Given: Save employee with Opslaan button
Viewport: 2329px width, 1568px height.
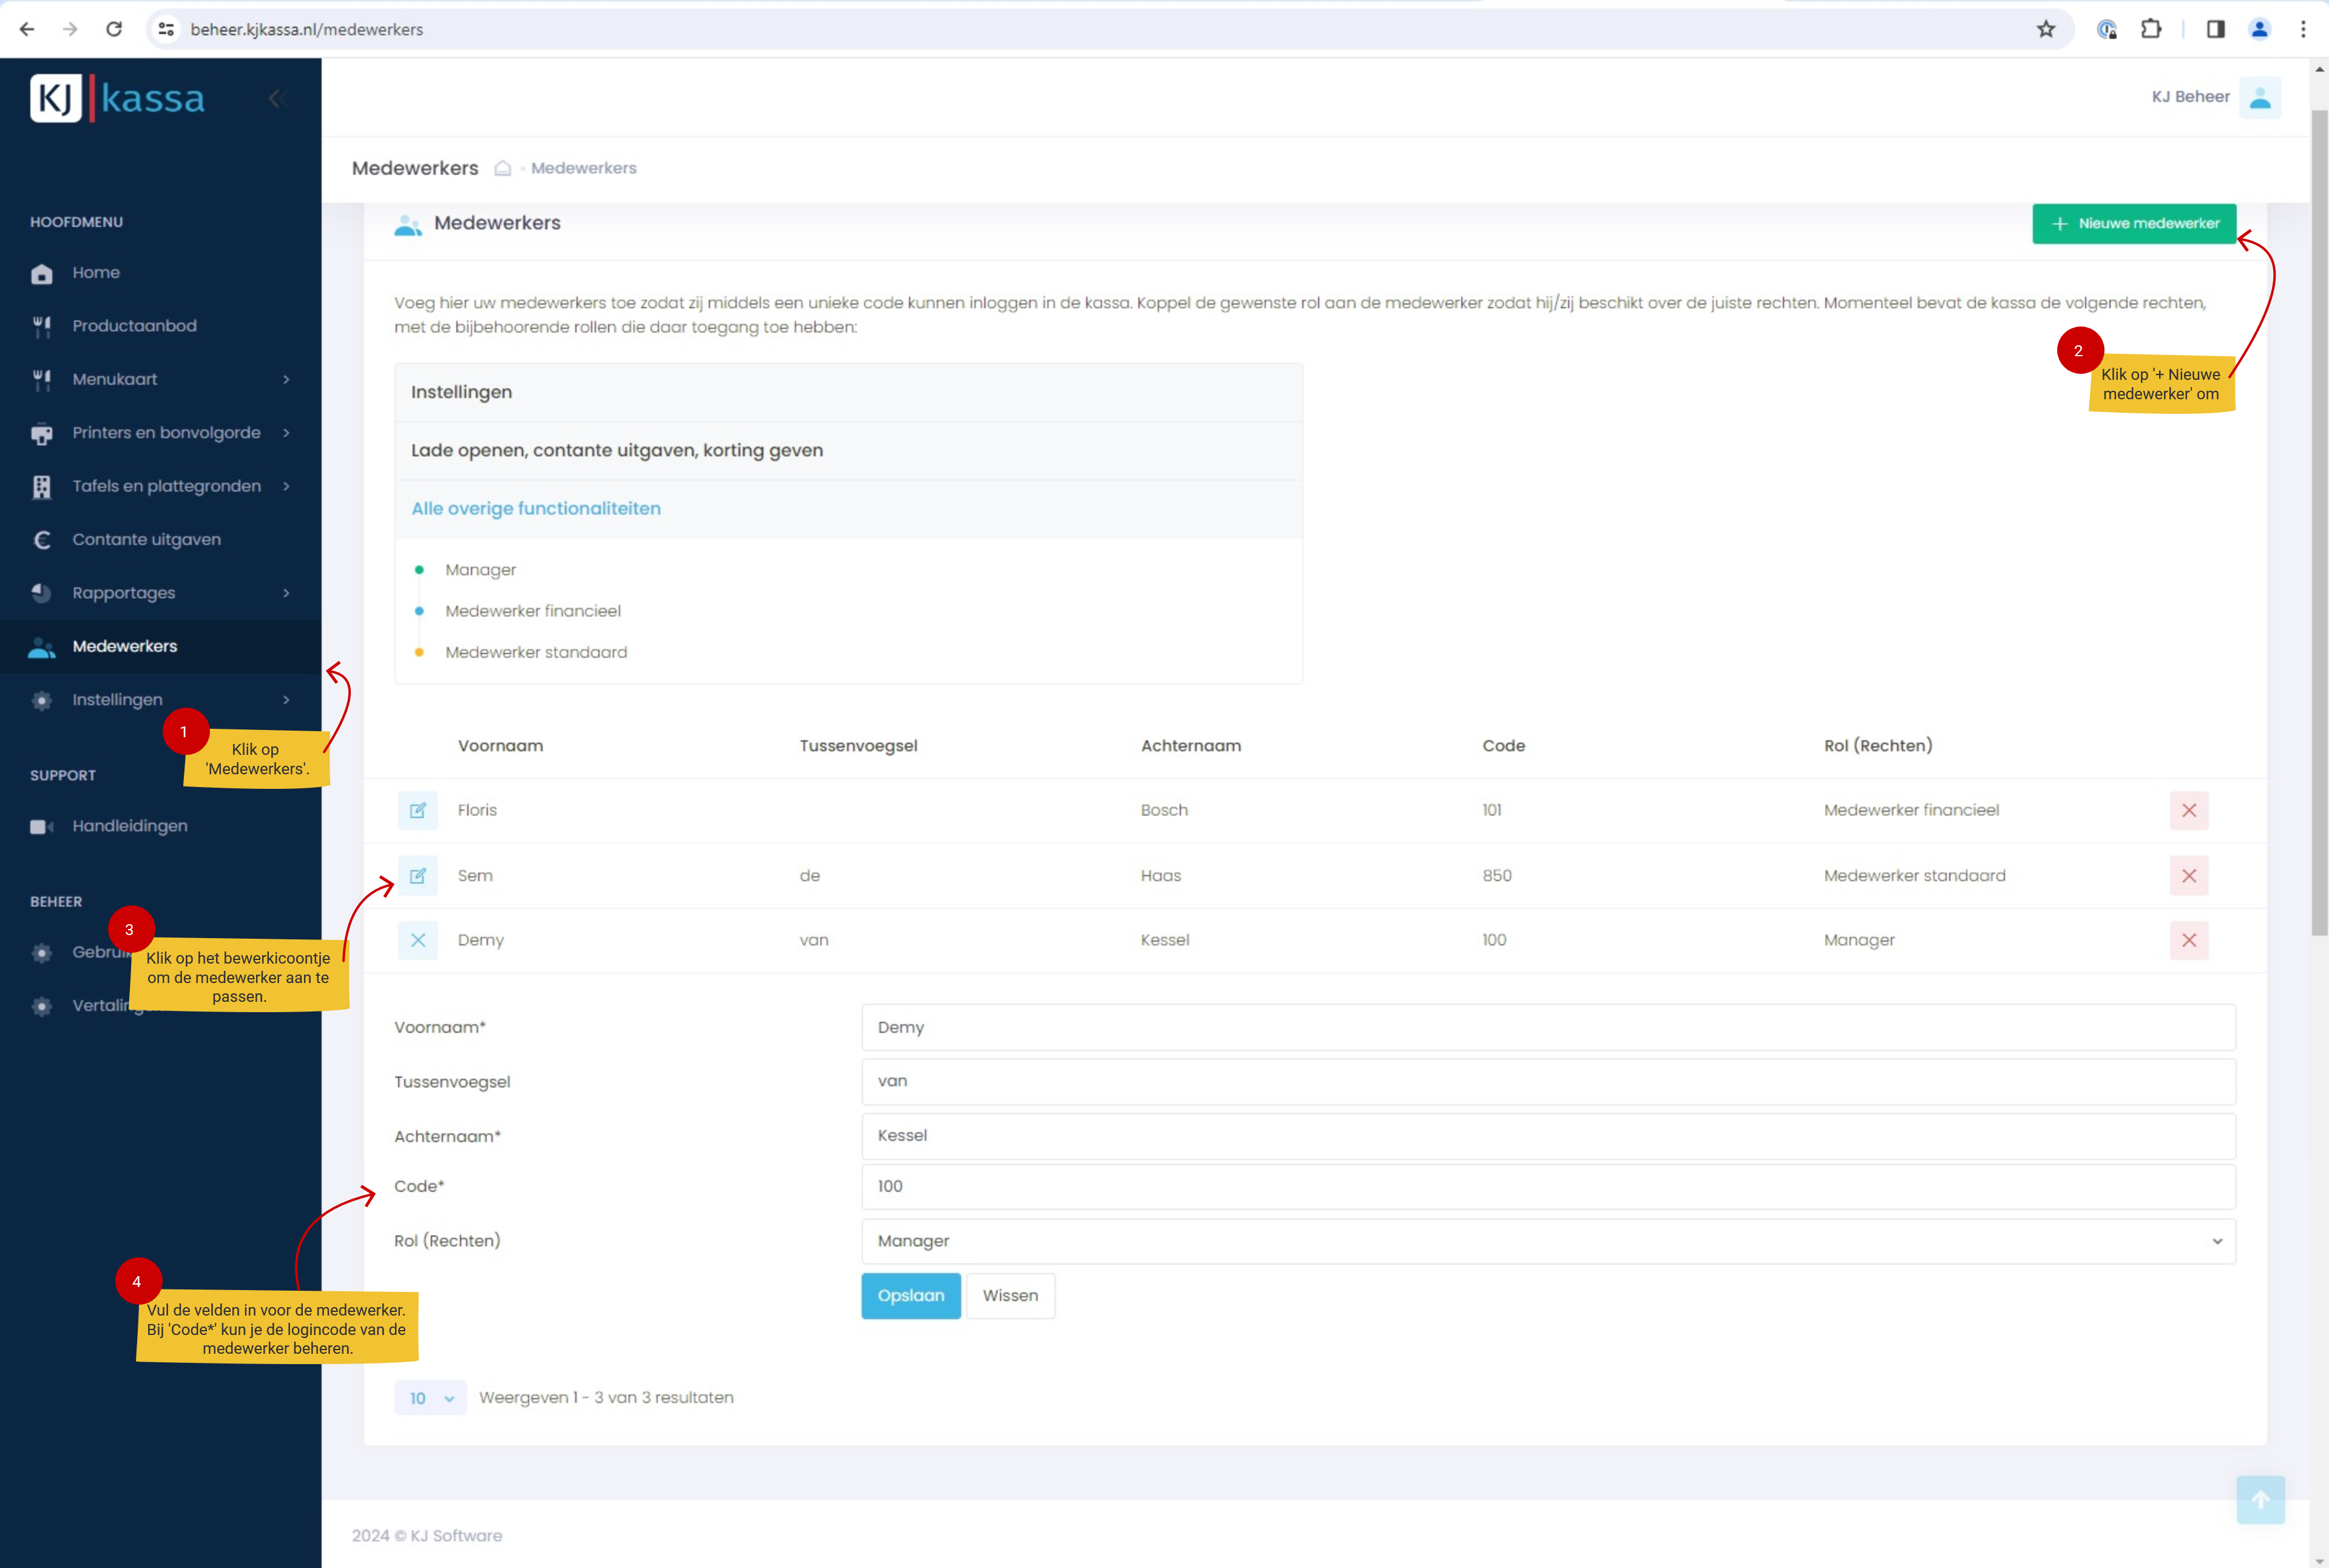Looking at the screenshot, I should (x=910, y=1296).
